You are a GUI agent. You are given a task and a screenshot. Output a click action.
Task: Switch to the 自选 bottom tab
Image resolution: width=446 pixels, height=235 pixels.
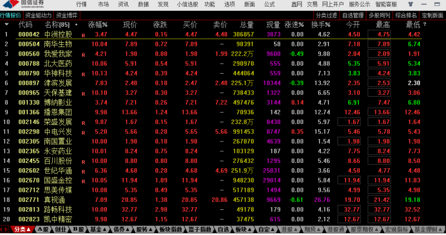point(223,229)
